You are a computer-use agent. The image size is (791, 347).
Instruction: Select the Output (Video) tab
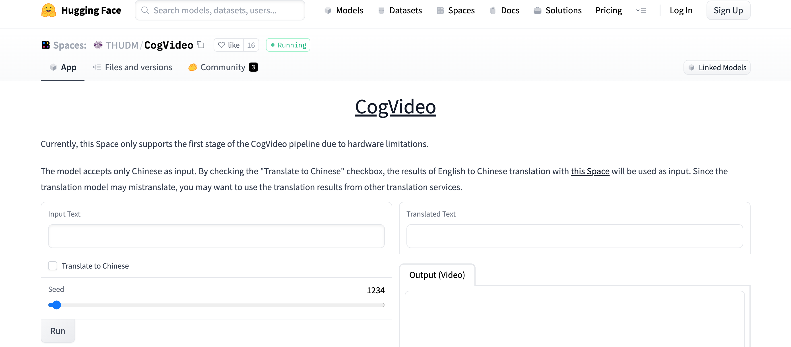click(x=437, y=275)
